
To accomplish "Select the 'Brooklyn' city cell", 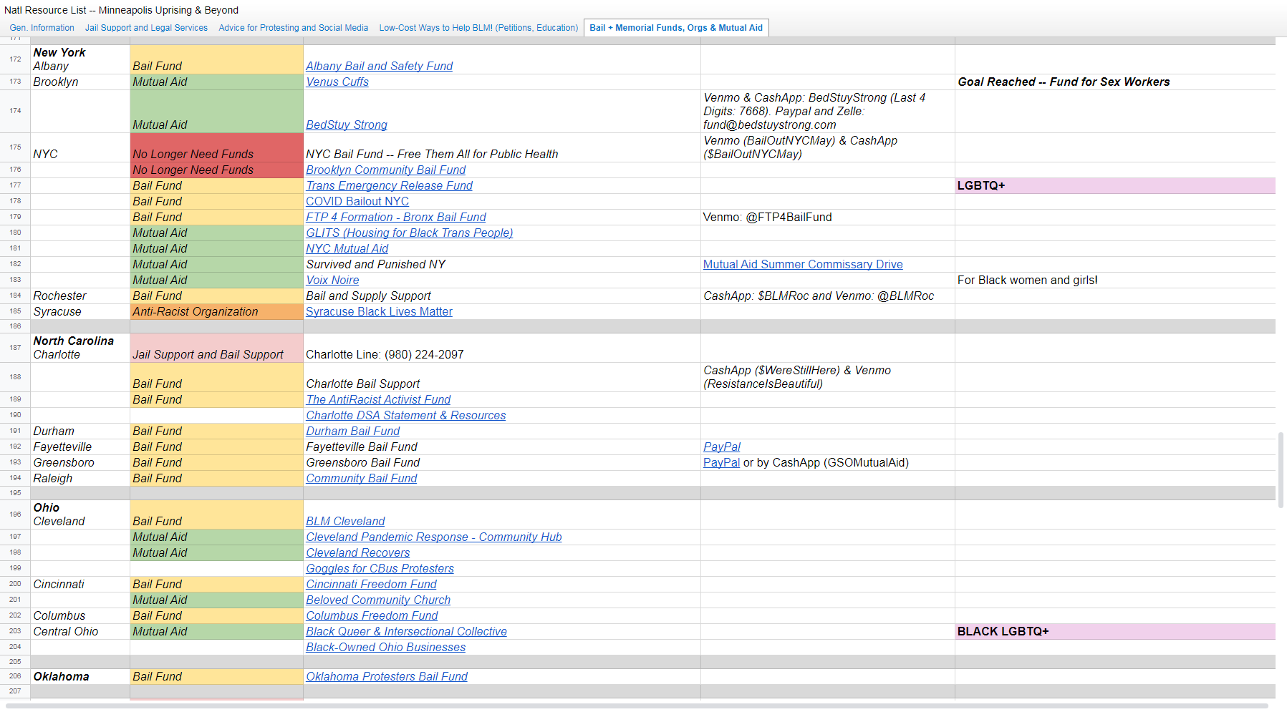I will click(80, 82).
